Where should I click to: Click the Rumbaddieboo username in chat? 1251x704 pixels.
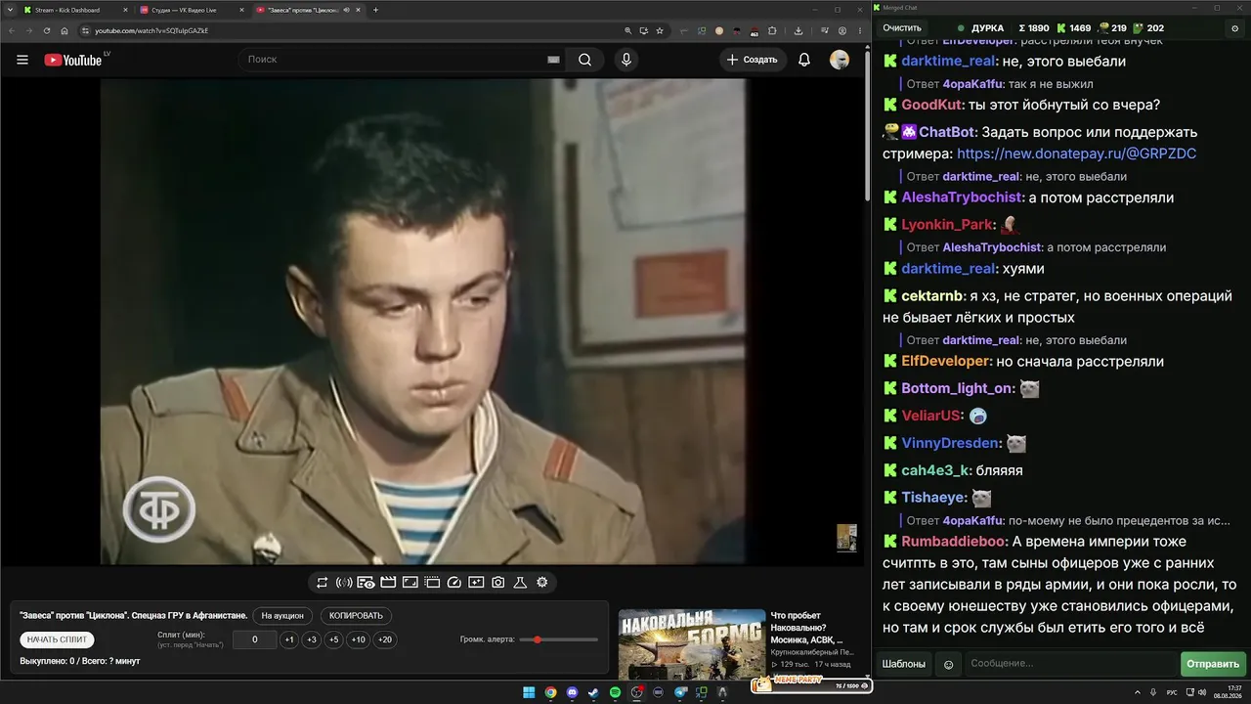pos(953,542)
